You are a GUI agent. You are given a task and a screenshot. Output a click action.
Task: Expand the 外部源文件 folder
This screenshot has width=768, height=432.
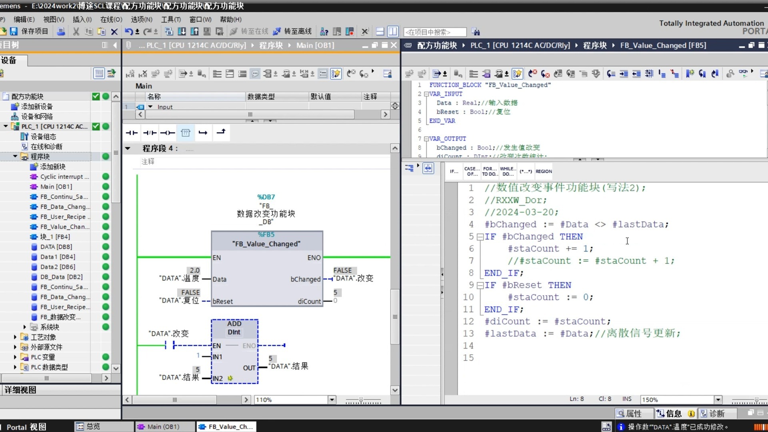15,347
